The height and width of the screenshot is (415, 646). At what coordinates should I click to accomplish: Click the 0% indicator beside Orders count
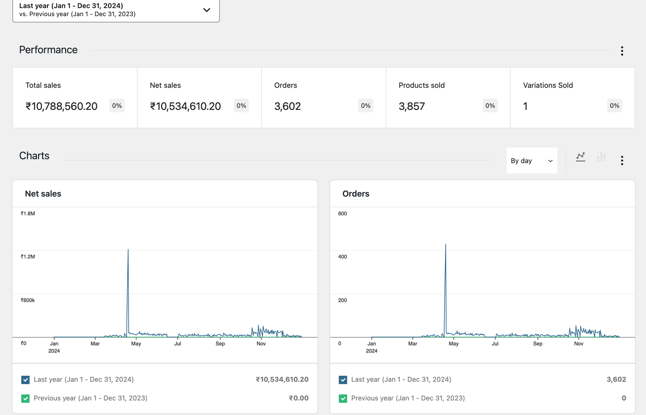pos(365,105)
